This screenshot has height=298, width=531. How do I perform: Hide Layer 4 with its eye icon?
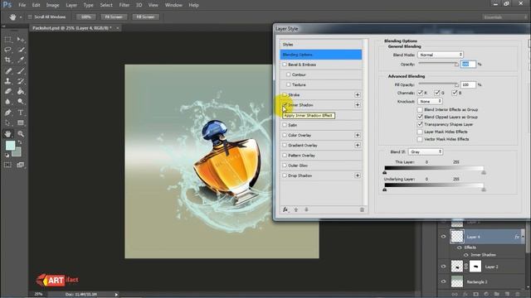click(443, 237)
